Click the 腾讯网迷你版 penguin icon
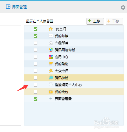Image resolution: width=127 pixels, height=132 pixels. point(51,50)
